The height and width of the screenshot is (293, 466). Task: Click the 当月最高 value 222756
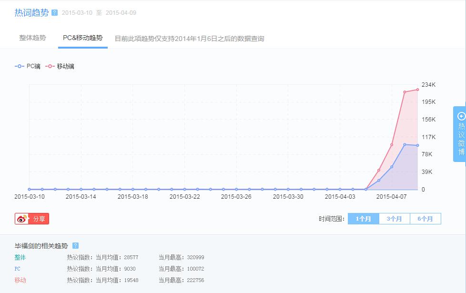(195, 280)
